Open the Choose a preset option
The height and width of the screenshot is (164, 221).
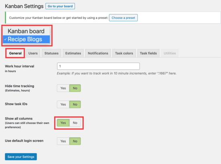pos(123,18)
